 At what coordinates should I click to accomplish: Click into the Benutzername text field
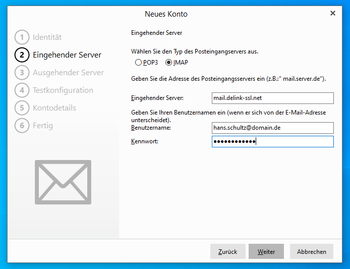272,128
